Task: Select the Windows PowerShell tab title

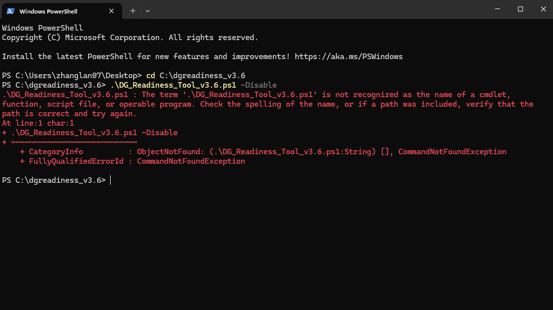Action: [49, 12]
